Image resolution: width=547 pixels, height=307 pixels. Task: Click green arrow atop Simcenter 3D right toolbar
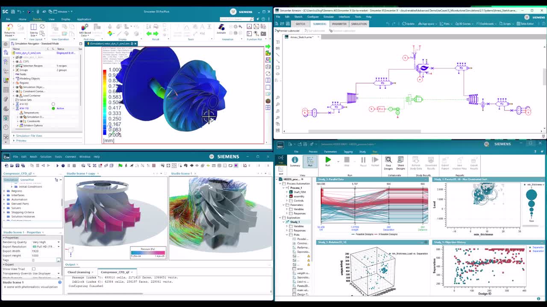[268, 46]
